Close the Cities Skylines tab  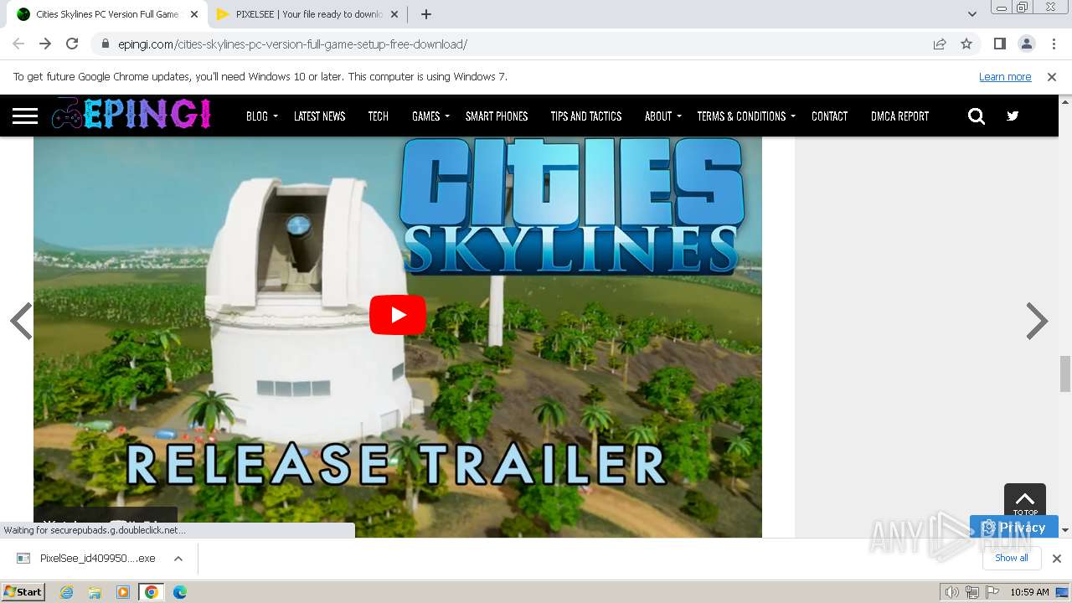(194, 14)
